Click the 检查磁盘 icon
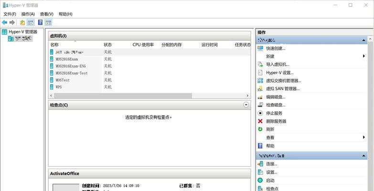Image resolution: width=374 pixels, height=191 pixels. pyautogui.click(x=260, y=105)
